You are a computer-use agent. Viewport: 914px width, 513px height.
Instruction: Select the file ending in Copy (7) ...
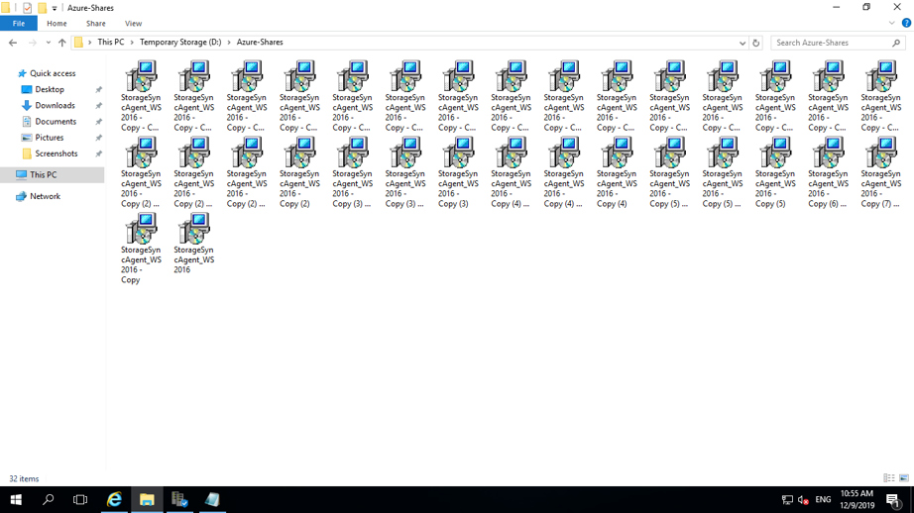tap(880, 172)
